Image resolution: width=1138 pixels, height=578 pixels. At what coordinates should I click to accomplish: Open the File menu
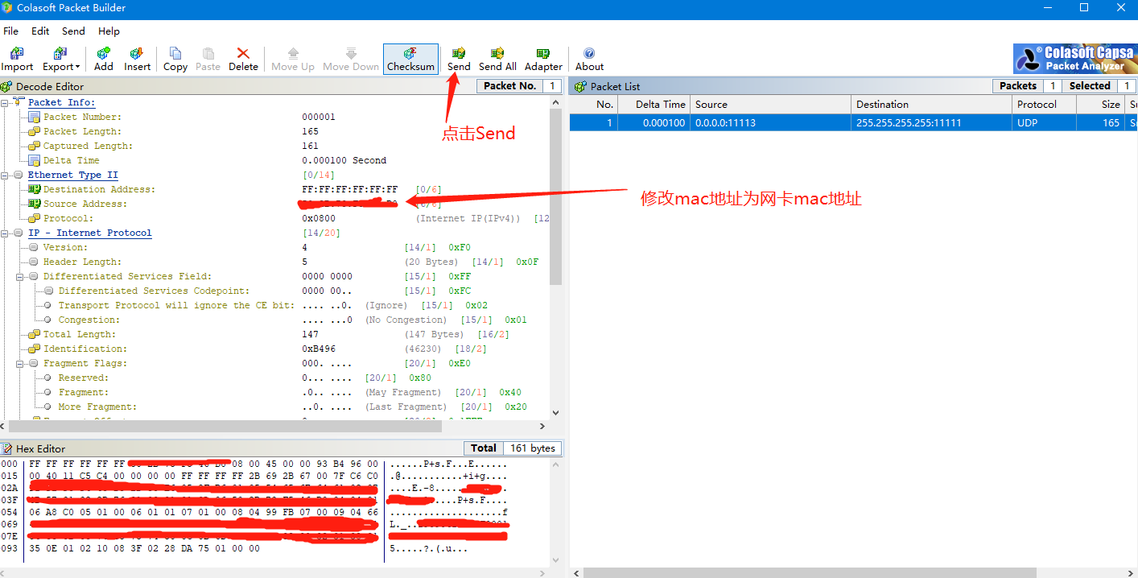coord(11,31)
